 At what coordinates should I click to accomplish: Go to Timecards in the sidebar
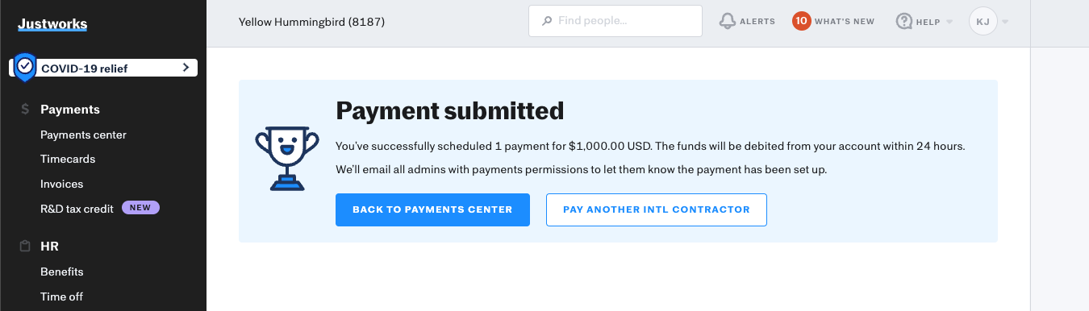coord(68,160)
